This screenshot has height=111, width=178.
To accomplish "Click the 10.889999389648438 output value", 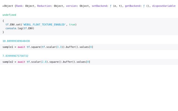I will 16,41.
